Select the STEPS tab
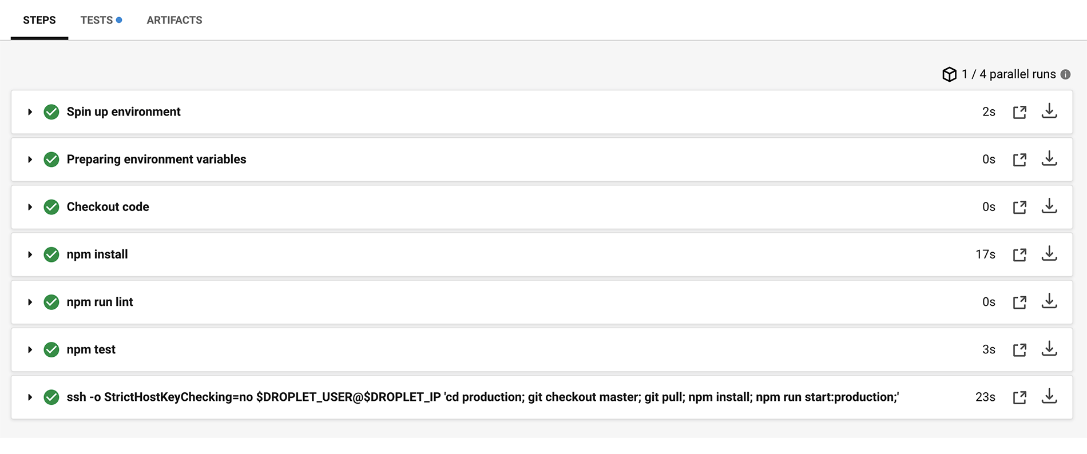This screenshot has height=454, width=1087. pyautogui.click(x=39, y=20)
